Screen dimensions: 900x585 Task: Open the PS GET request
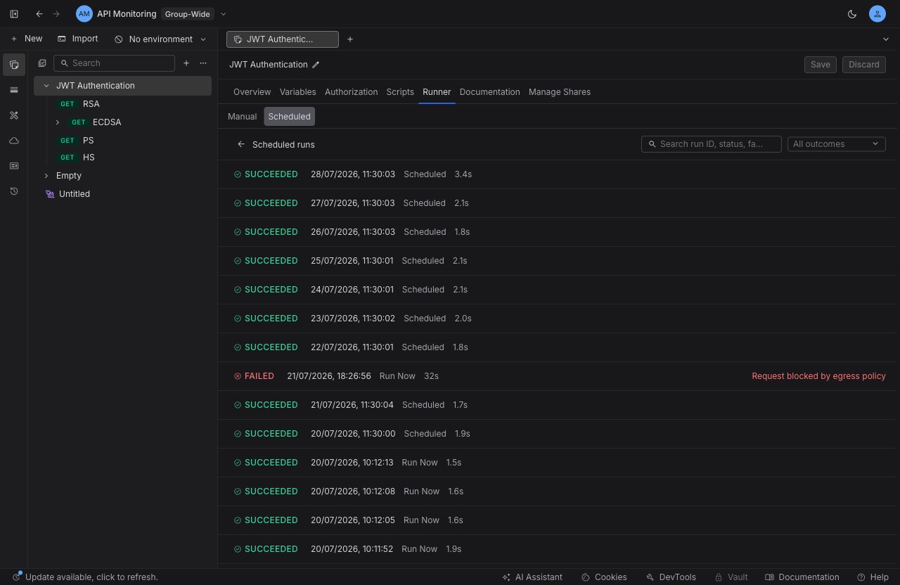123,141
